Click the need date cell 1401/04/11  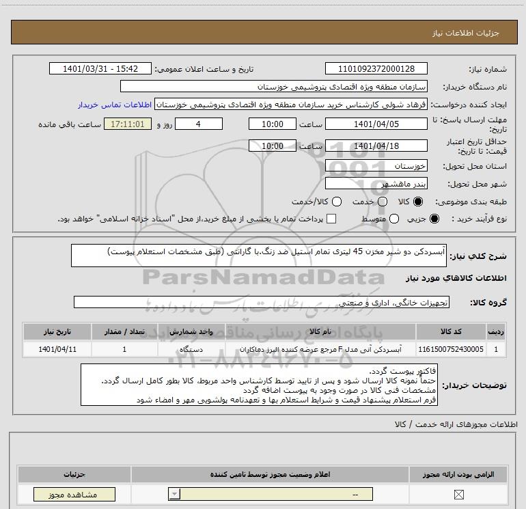pyautogui.click(x=57, y=349)
